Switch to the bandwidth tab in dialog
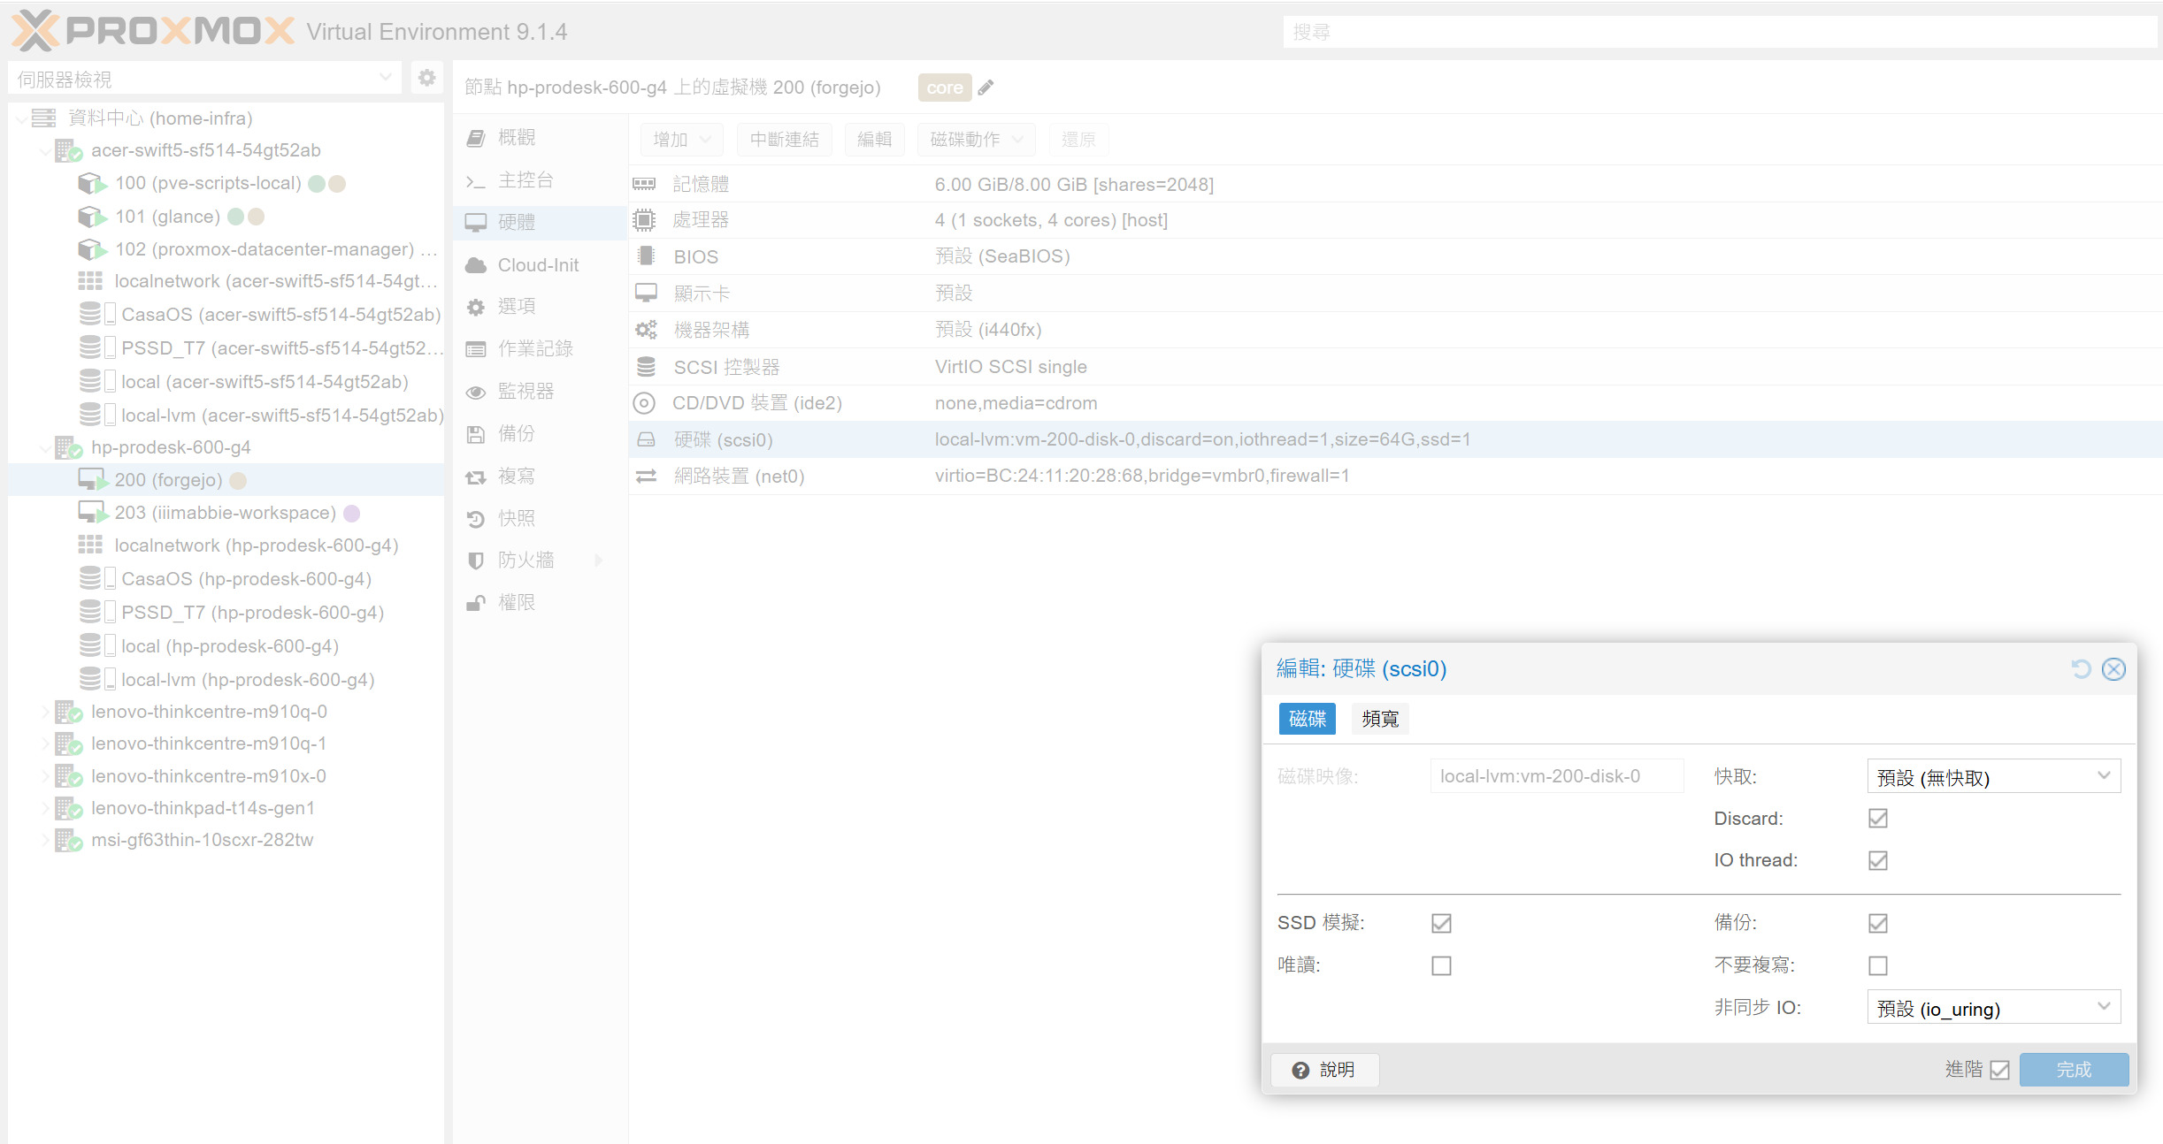This screenshot has width=2163, height=1144. click(1380, 719)
